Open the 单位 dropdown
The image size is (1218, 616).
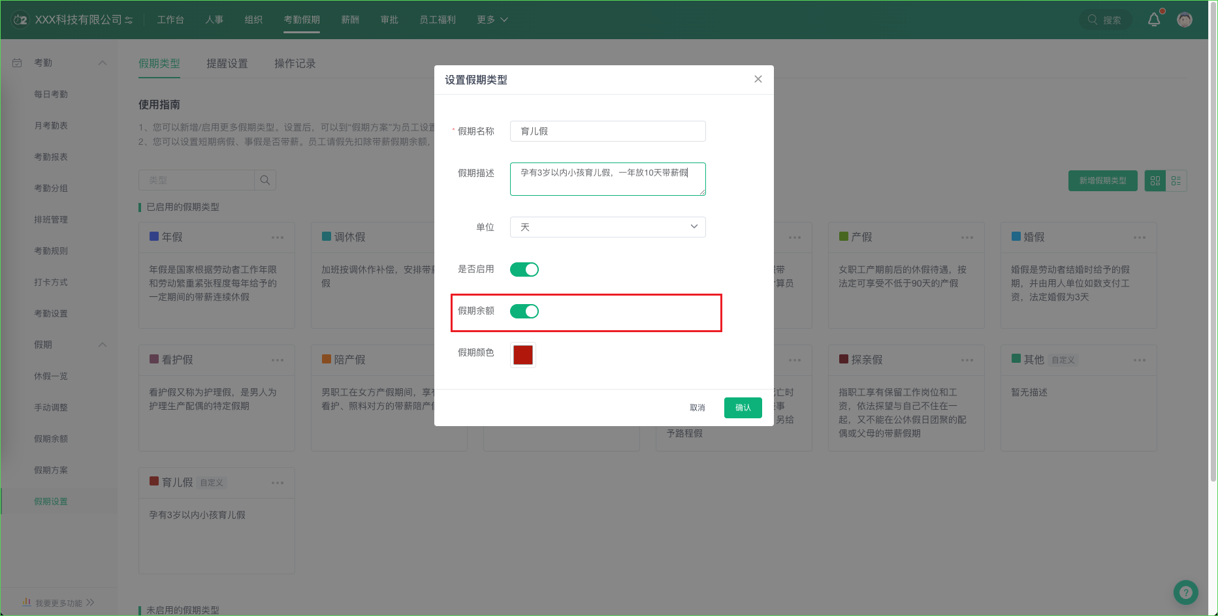click(x=608, y=227)
